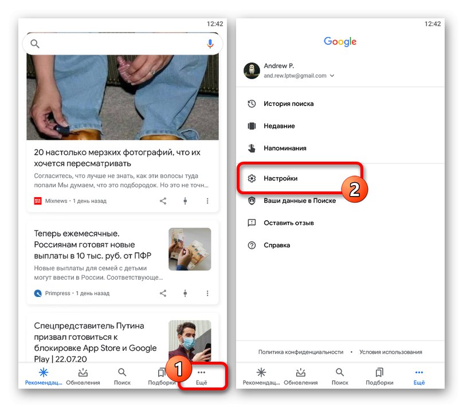Open Ещё tab in left screen
Screen dimensions: 463x407
[202, 377]
